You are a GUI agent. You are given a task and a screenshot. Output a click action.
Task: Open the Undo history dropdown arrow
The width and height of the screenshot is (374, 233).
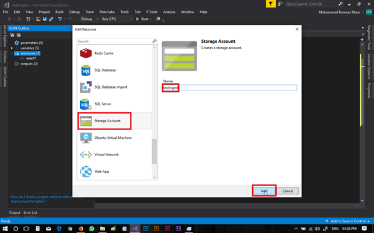pyautogui.click(x=65, y=19)
